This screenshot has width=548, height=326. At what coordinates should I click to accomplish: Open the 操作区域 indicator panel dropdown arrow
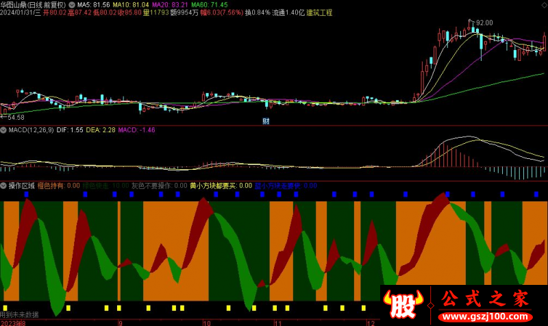(x=3, y=186)
